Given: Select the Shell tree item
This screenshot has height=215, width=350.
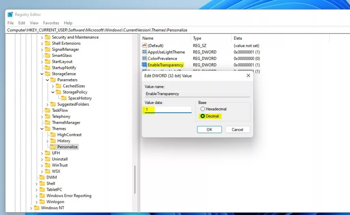Looking at the screenshot, I should coord(51,183).
